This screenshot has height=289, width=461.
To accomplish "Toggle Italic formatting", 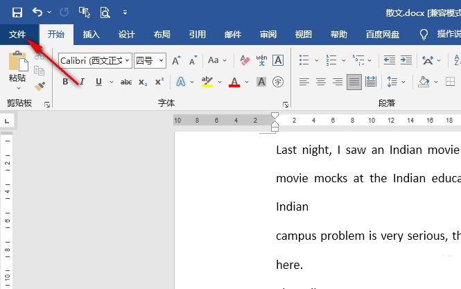I will pyautogui.click(x=82, y=82).
